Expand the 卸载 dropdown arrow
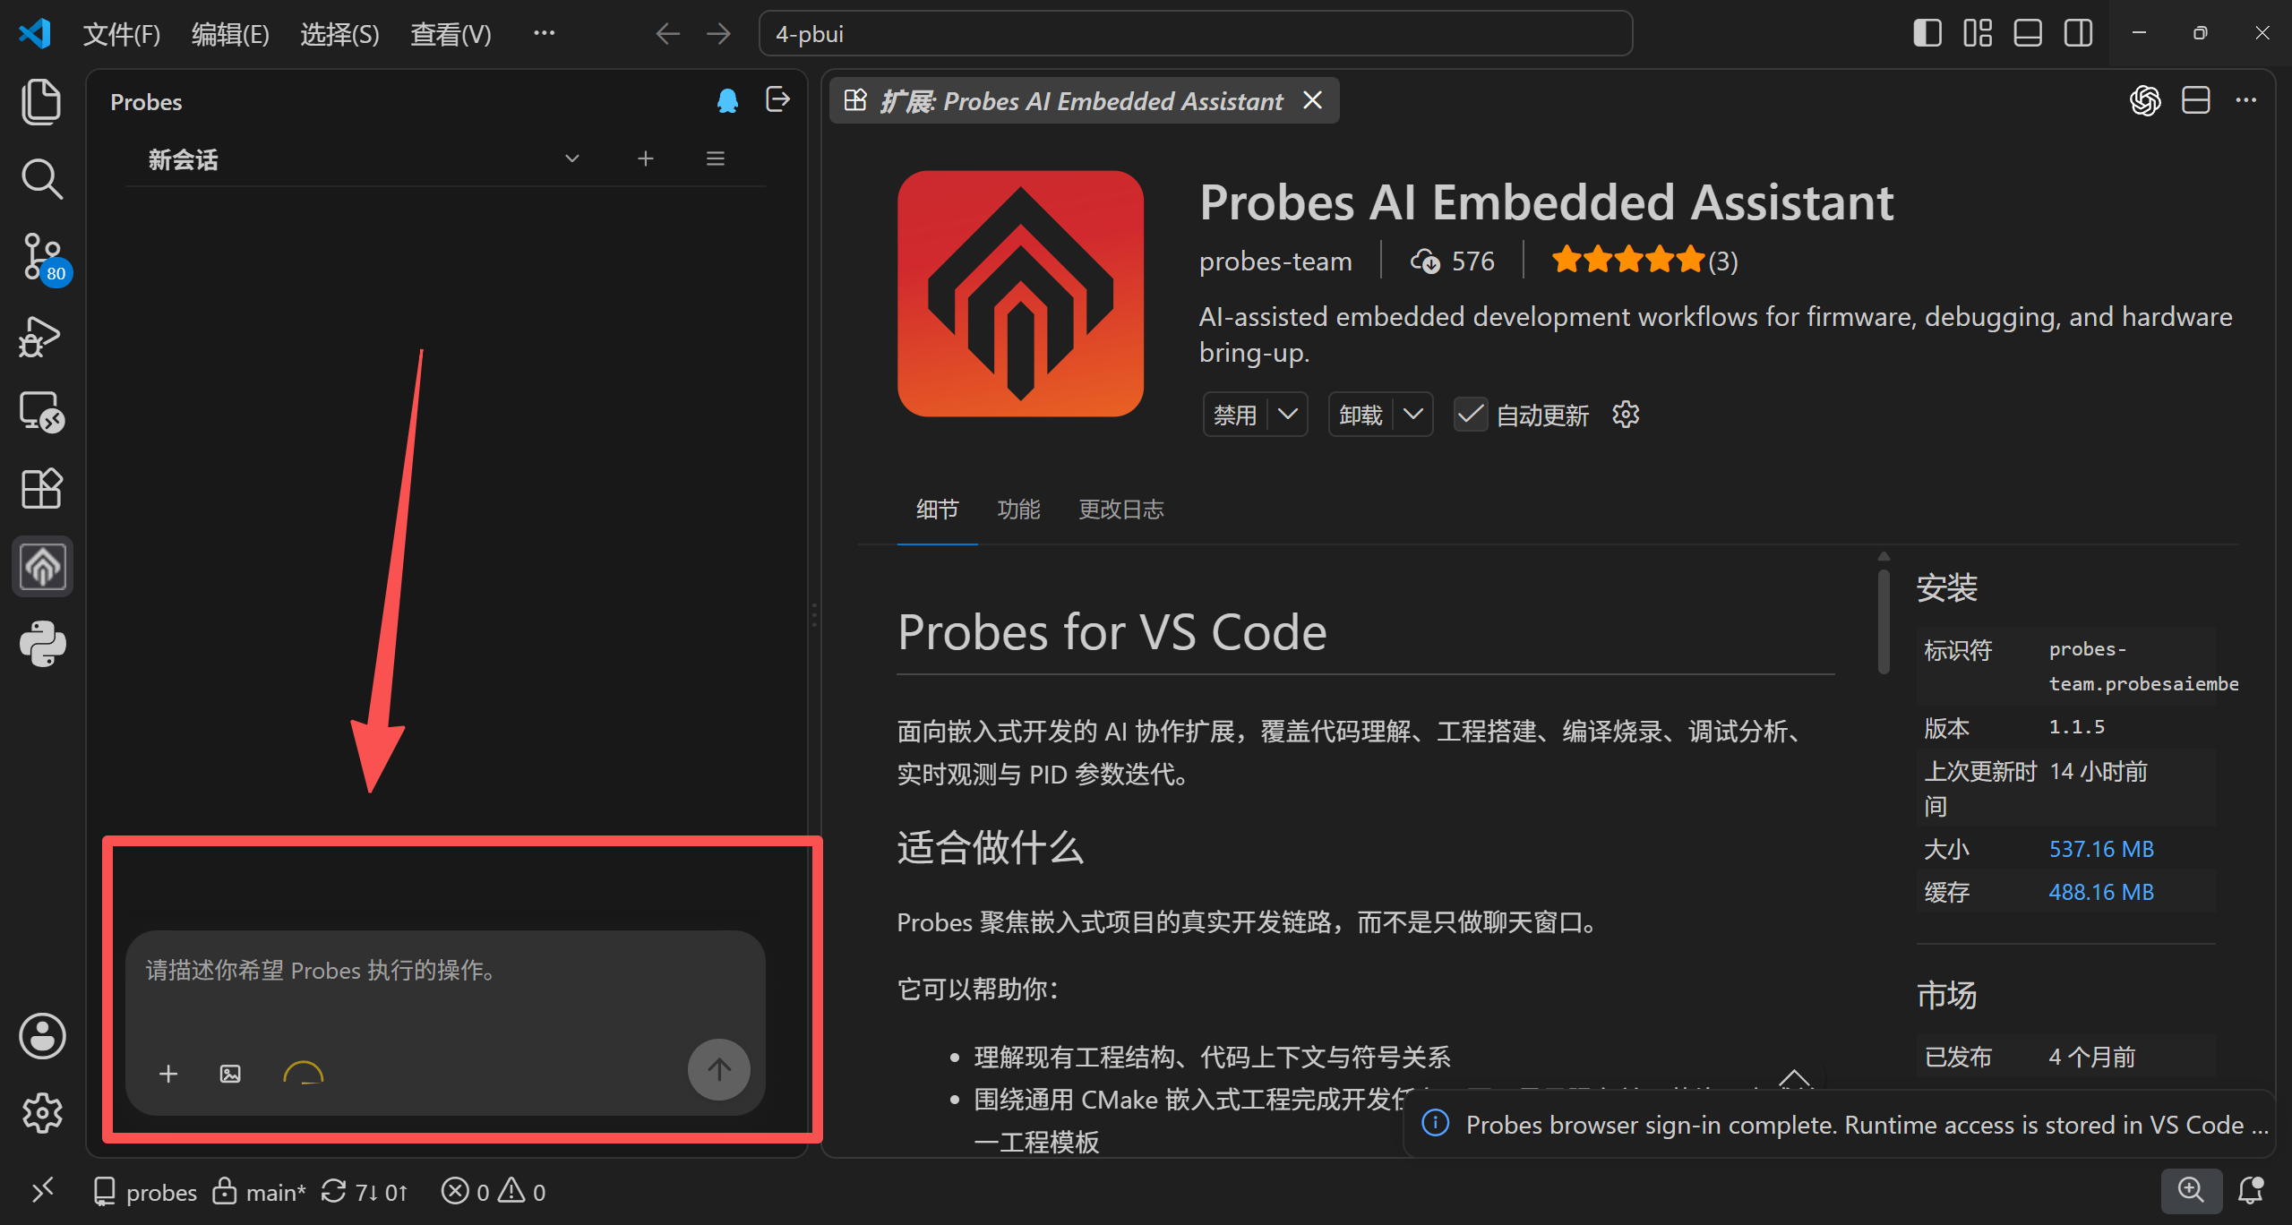Viewport: 2292px width, 1225px height. point(1412,415)
